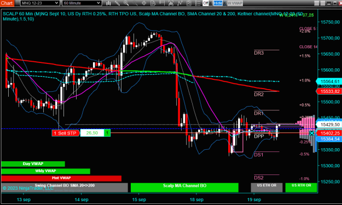Click the 15533,82 red price marker
Viewport: 342px width, 205px height.
click(329, 91)
